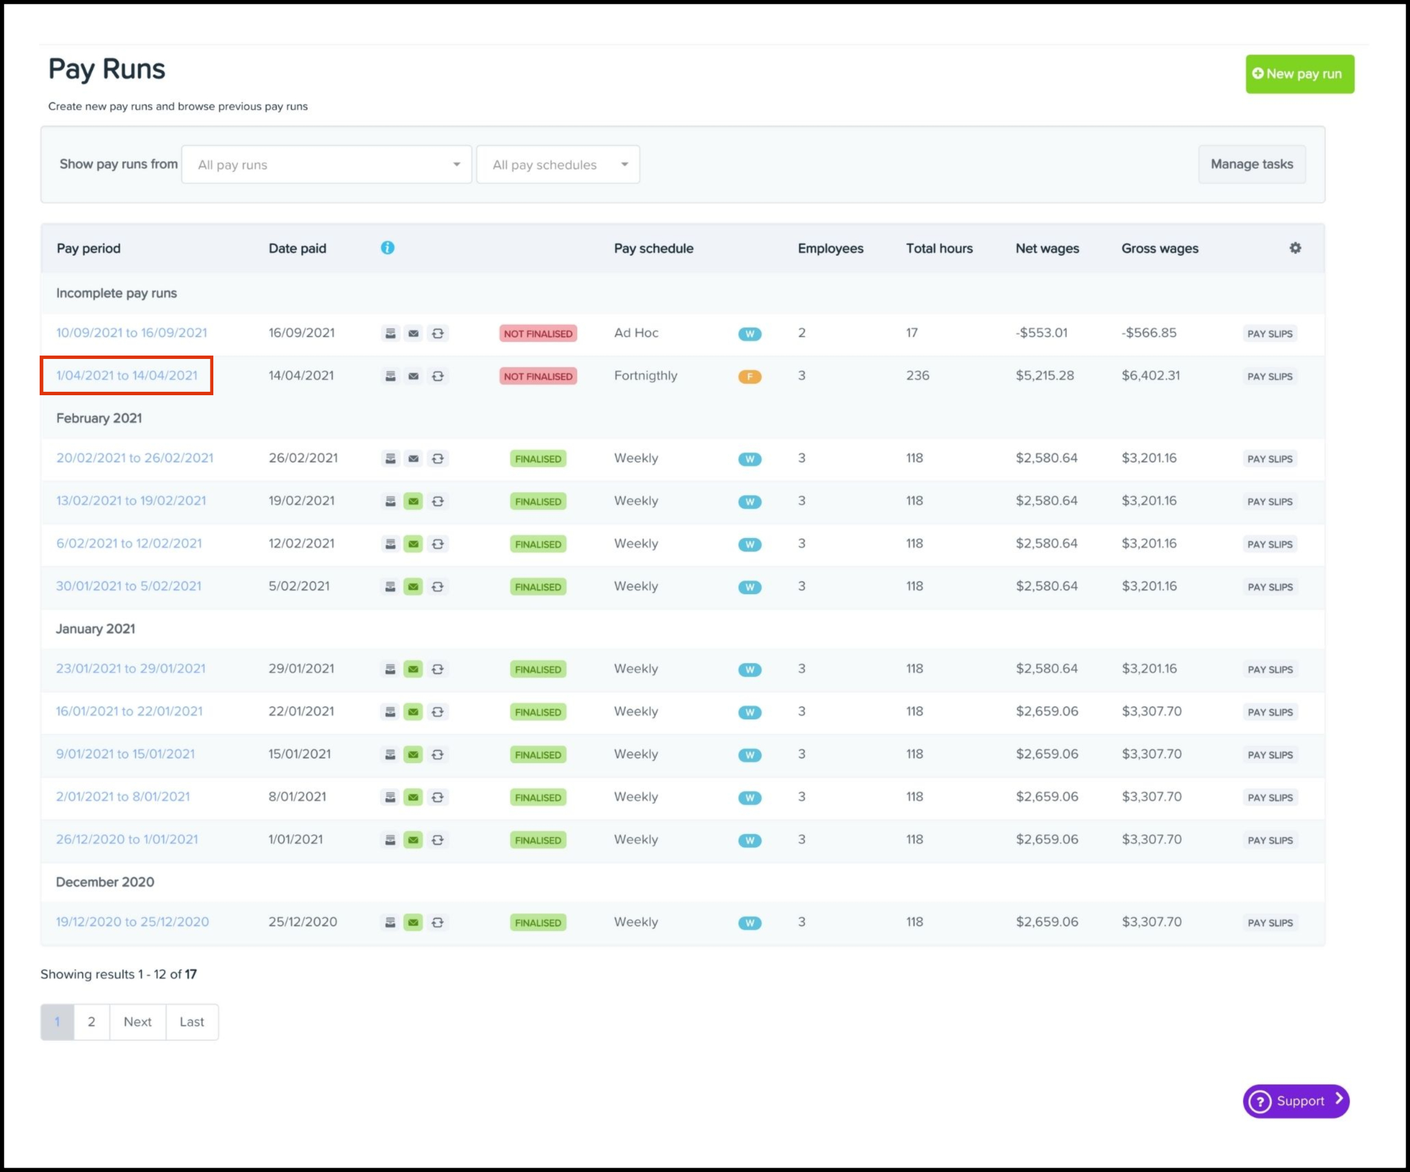Open pay run 1/04/2021 to 14/04/2021
Viewport: 1410px width, 1172px height.
(x=127, y=375)
